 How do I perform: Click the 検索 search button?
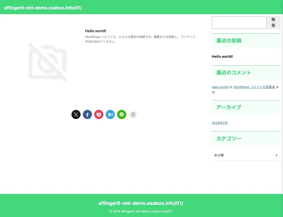273,22
